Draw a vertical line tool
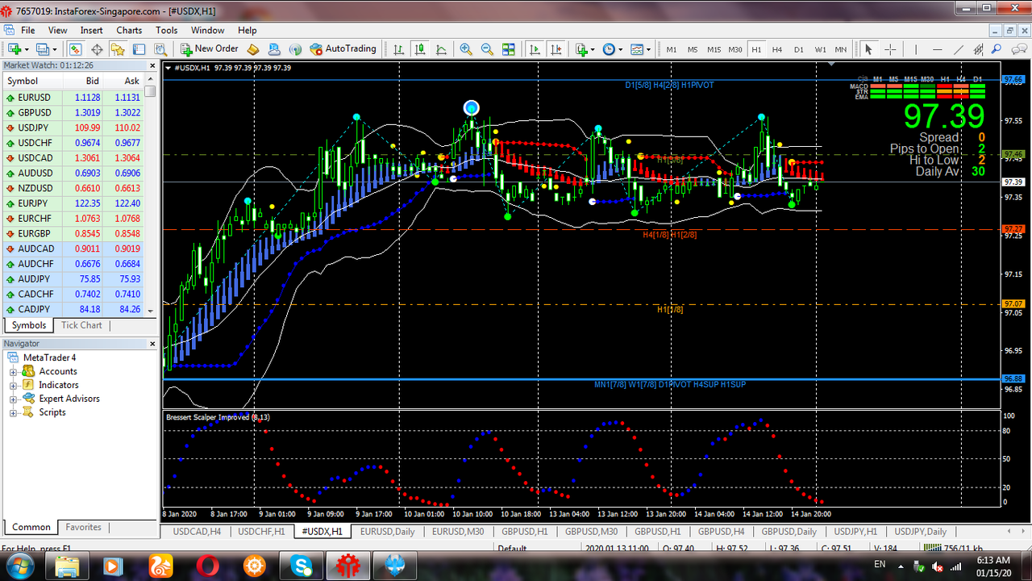Viewport: 1032px width, 581px height. pos(916,49)
